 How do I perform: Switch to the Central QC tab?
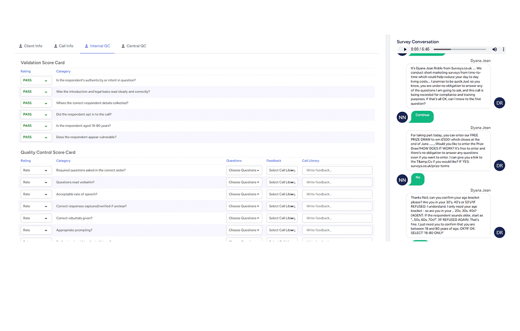(133, 46)
